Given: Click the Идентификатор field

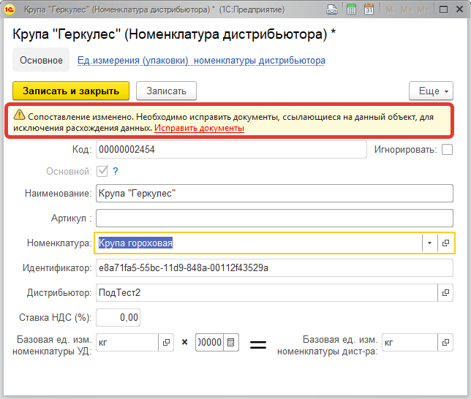Looking at the screenshot, I should click(x=274, y=267).
